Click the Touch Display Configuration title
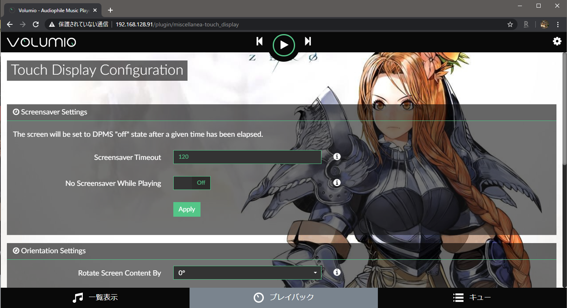Viewport: 567px width, 308px height. tap(97, 70)
